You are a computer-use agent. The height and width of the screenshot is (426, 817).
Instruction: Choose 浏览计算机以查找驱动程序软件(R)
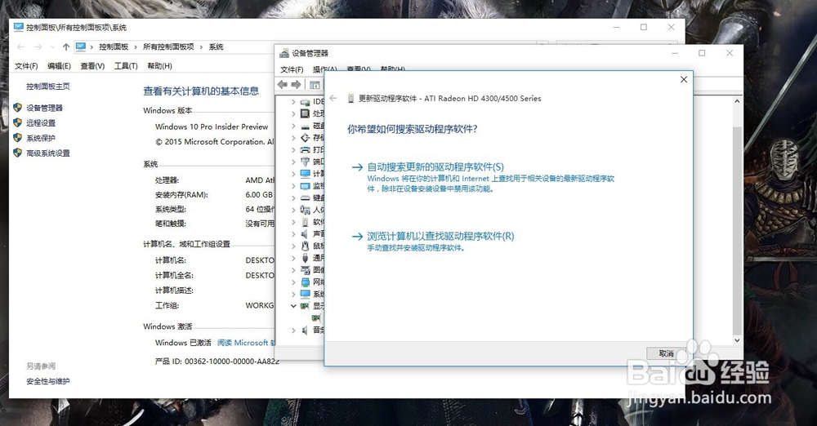pyautogui.click(x=440, y=236)
